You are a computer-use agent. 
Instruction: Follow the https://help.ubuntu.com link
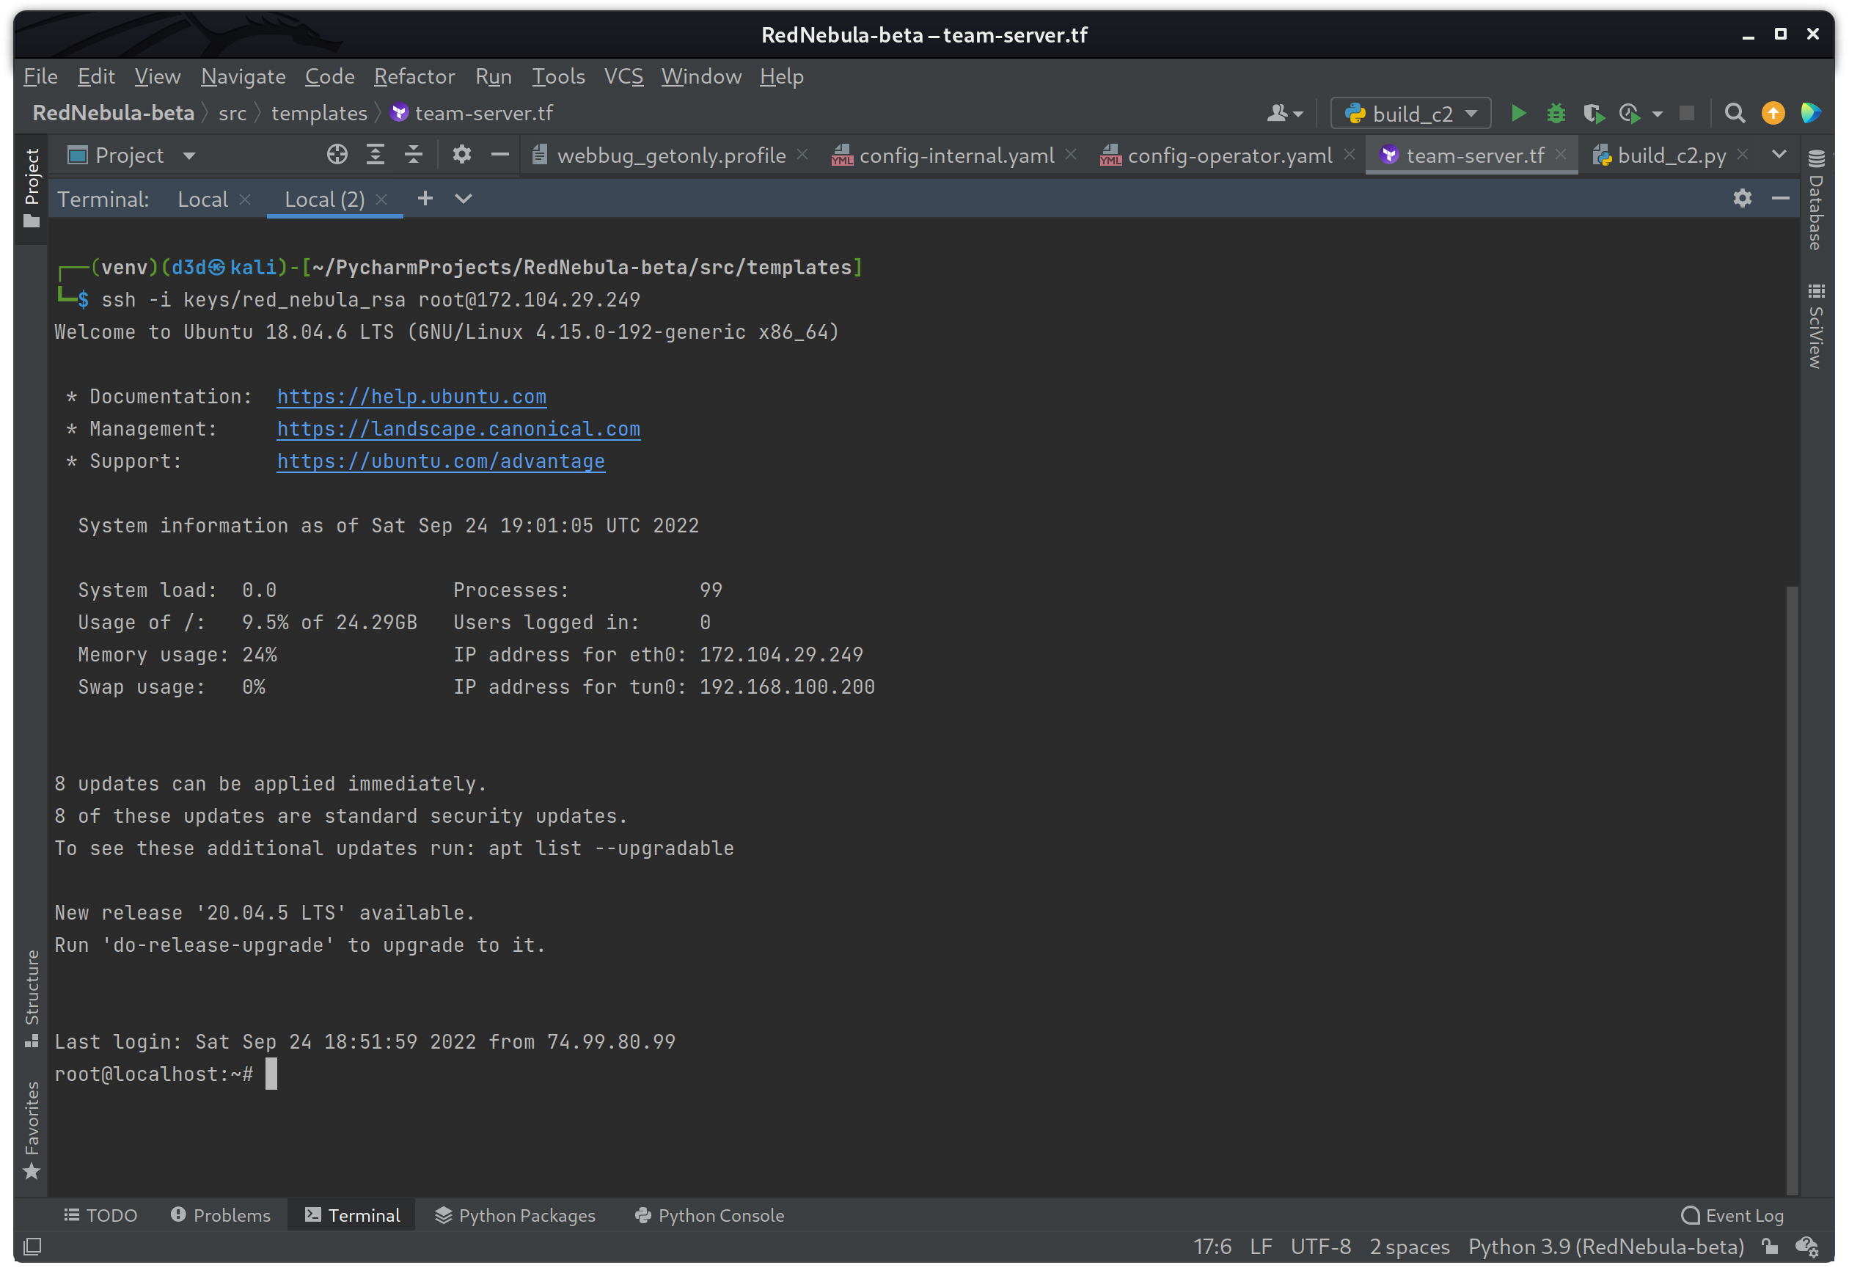411,396
